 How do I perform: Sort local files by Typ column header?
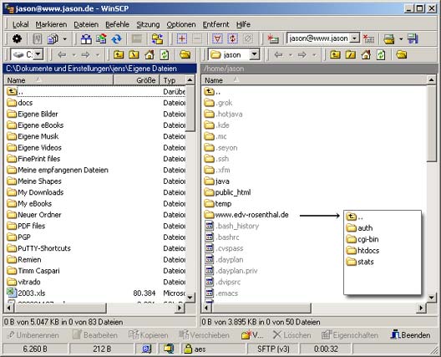(x=172, y=80)
